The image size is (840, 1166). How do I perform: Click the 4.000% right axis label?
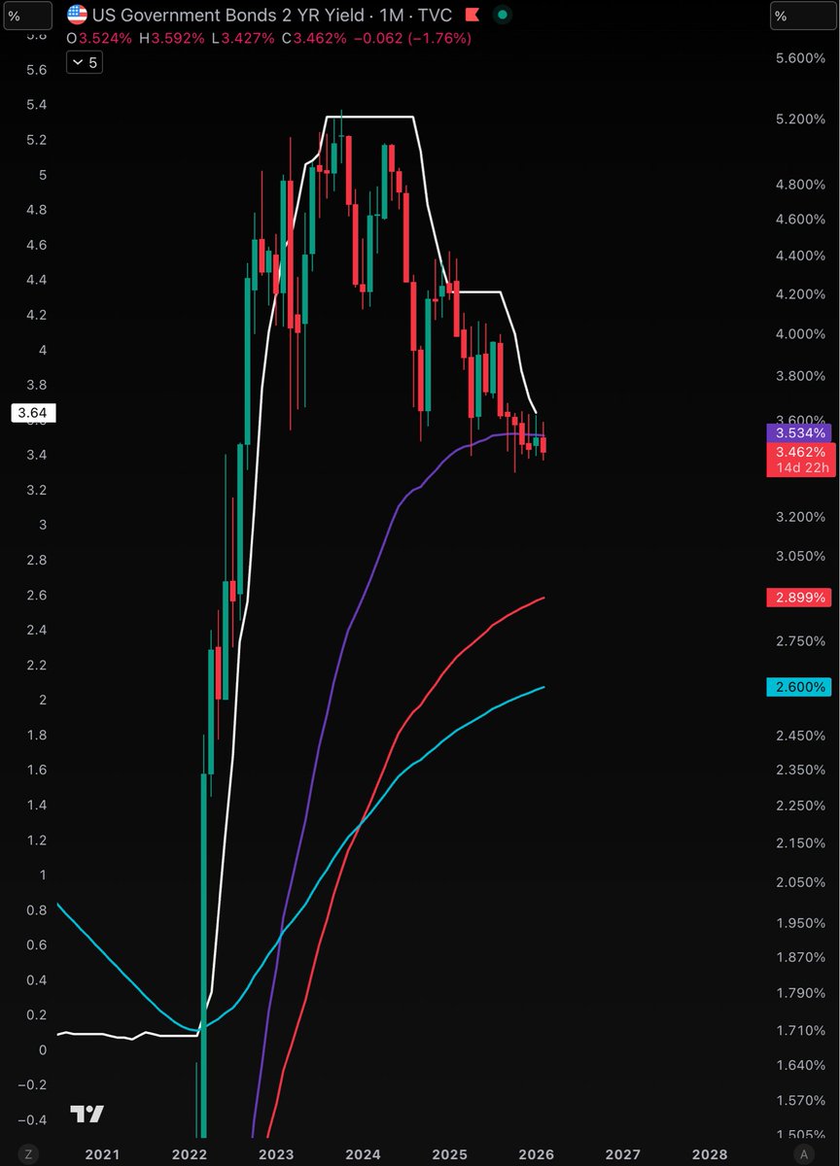point(800,333)
